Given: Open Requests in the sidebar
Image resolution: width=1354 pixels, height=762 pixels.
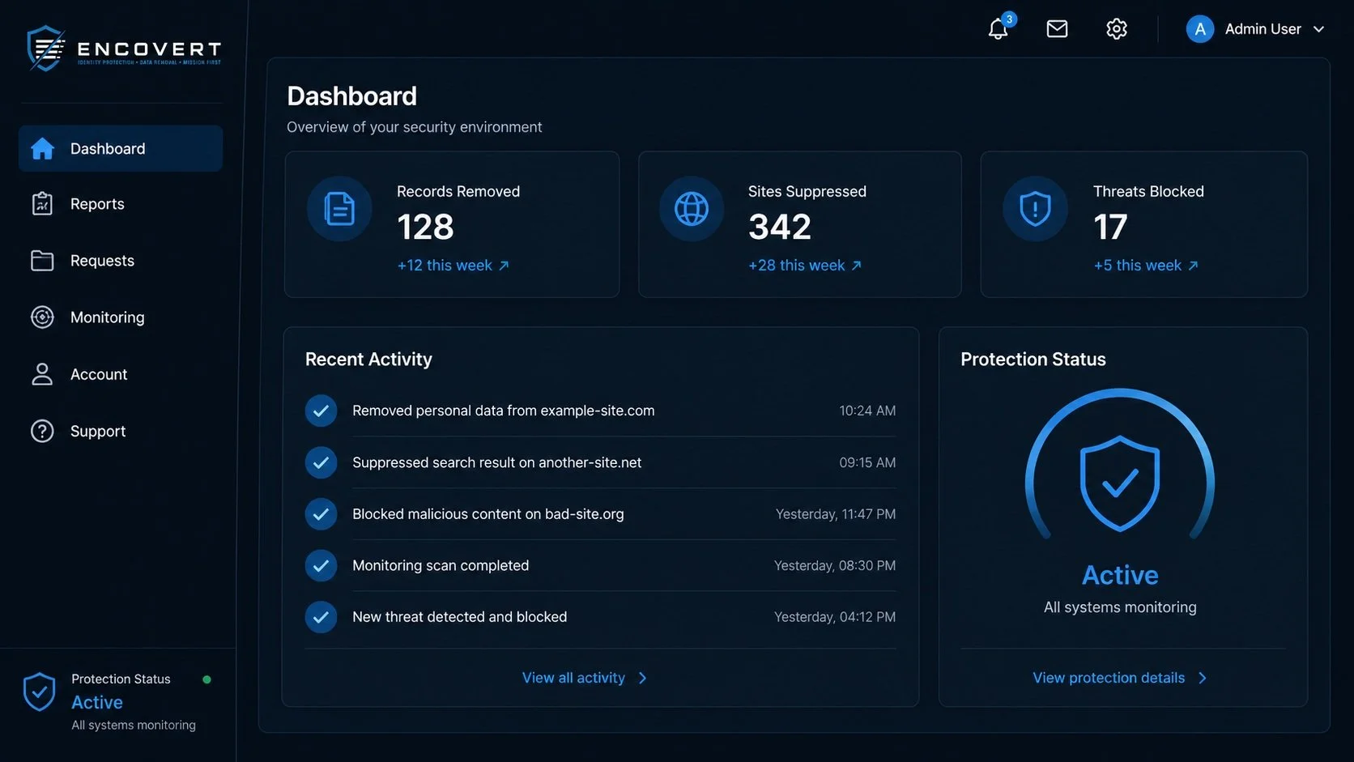Looking at the screenshot, I should coord(121,261).
